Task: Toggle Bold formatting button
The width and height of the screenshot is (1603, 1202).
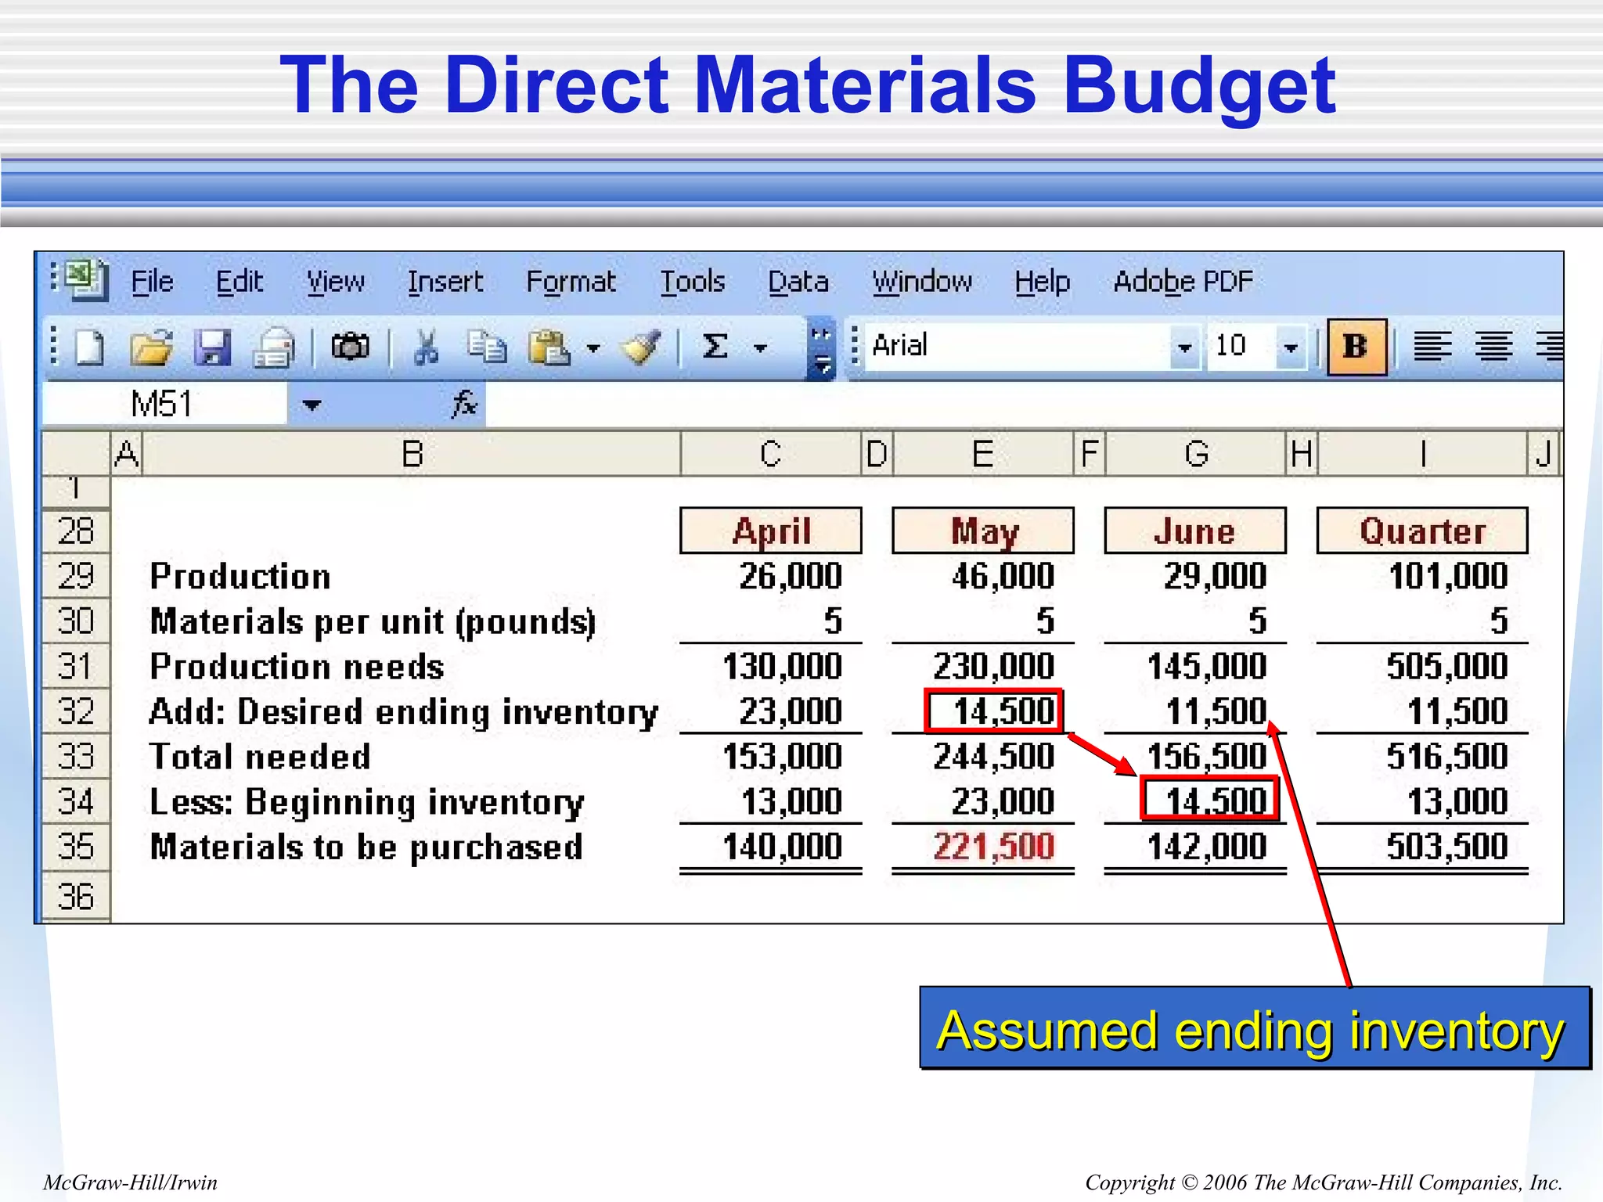Action: [x=1357, y=347]
